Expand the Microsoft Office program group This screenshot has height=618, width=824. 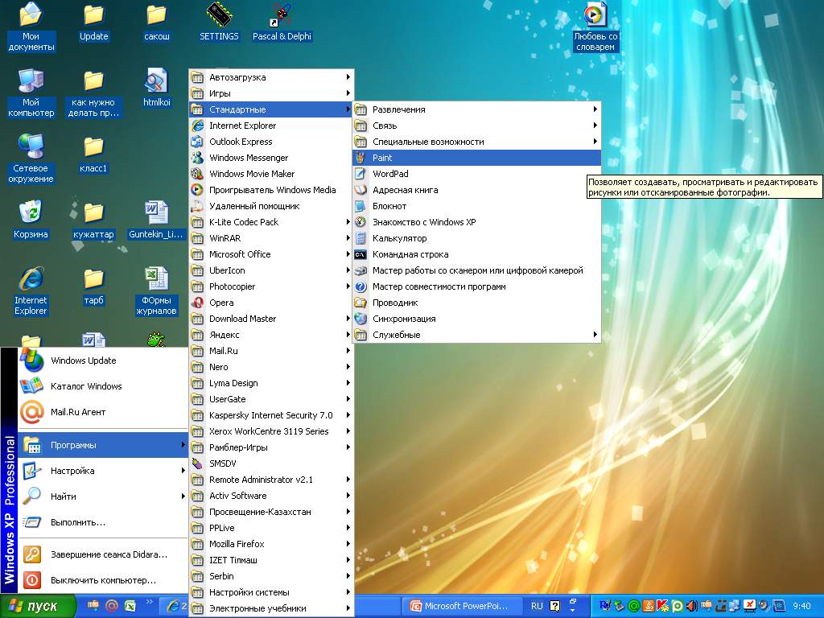240,254
